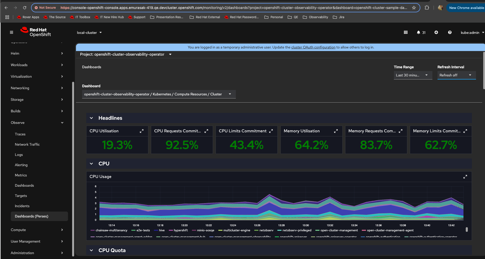Toggle the hypershift series in chart legend
This screenshot has width=485, height=259.
point(181,230)
